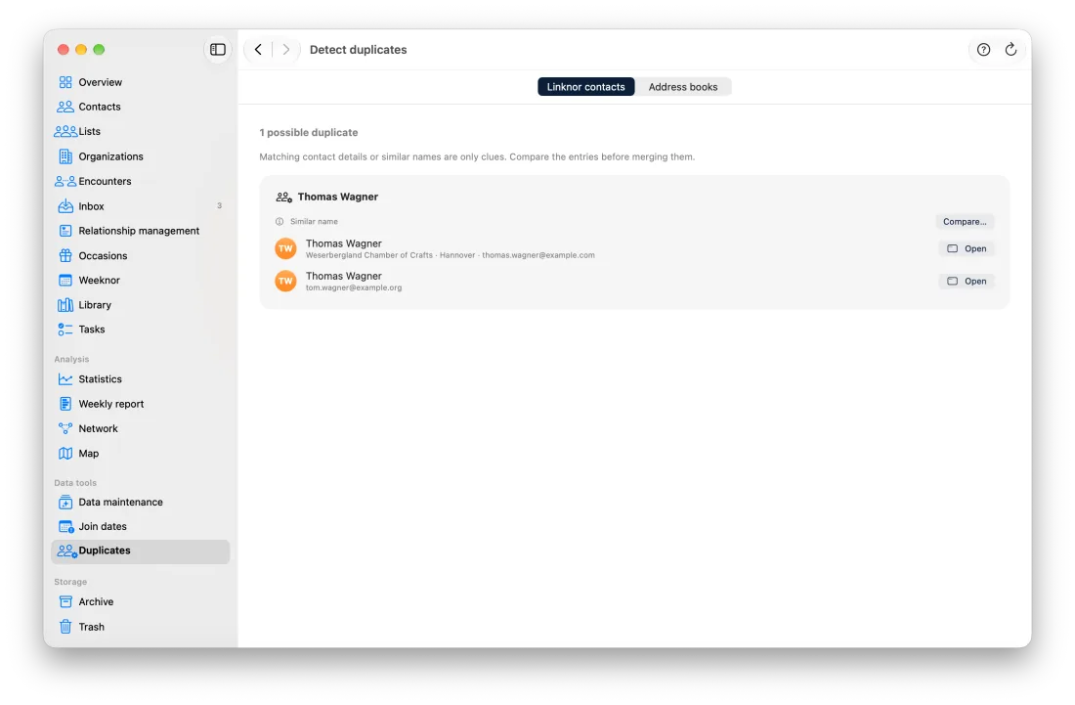The height and width of the screenshot is (705, 1075).
Task: Open the Archive
Action: pos(140,602)
